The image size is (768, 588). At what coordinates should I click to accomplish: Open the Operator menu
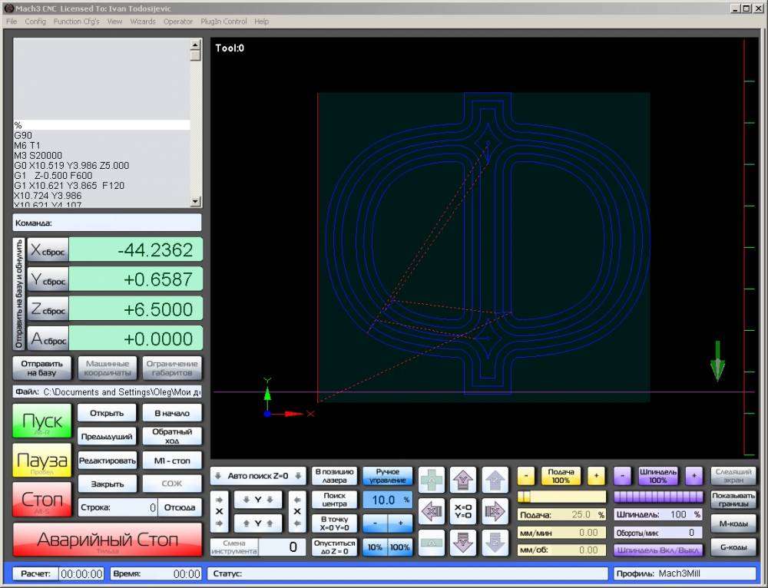pyautogui.click(x=178, y=21)
